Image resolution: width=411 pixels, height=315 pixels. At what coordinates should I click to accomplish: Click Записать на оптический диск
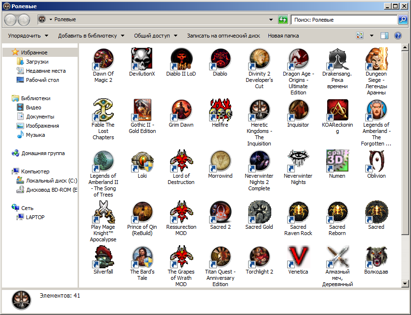click(223, 36)
